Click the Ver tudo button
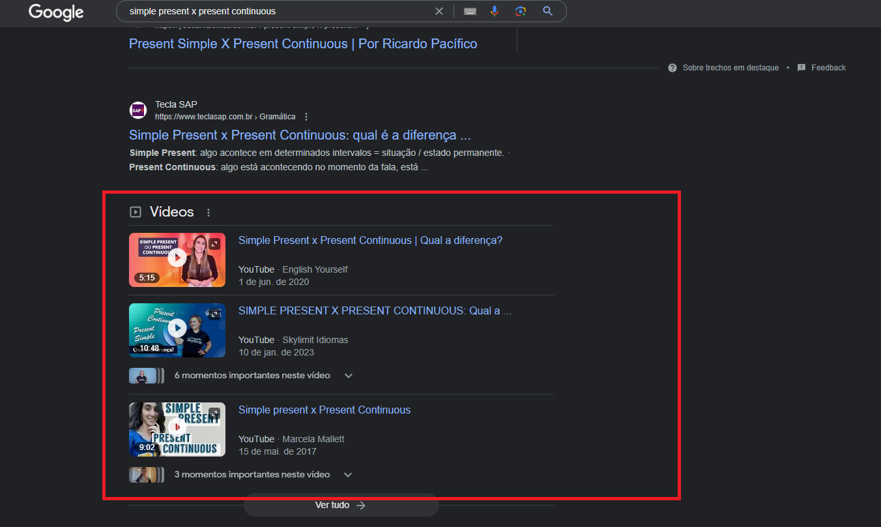 tap(341, 505)
